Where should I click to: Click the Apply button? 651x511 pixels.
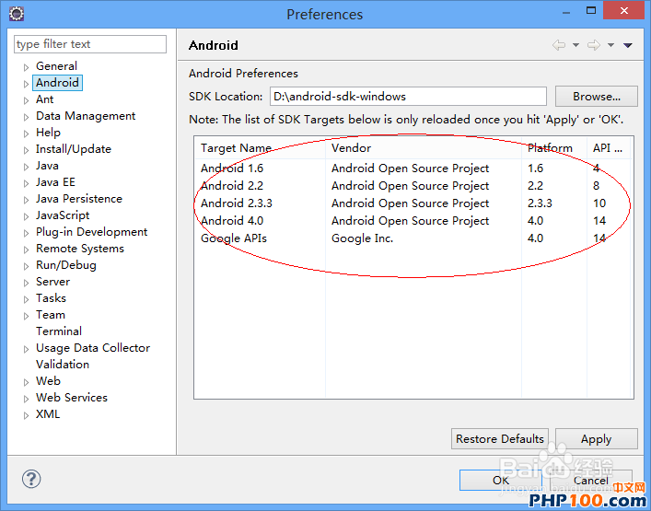point(596,439)
